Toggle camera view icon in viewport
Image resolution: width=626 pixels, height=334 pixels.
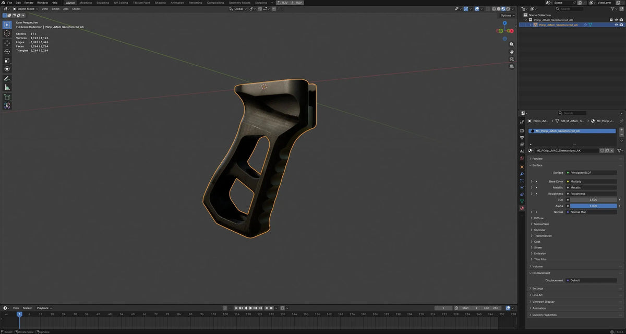click(512, 59)
